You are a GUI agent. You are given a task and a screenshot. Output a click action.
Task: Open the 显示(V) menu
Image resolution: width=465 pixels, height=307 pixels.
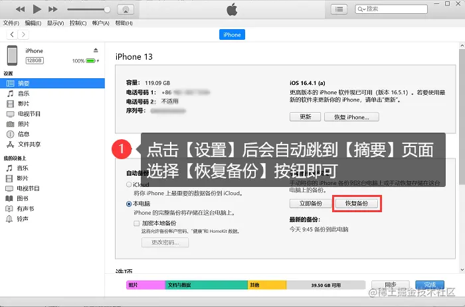click(x=55, y=23)
